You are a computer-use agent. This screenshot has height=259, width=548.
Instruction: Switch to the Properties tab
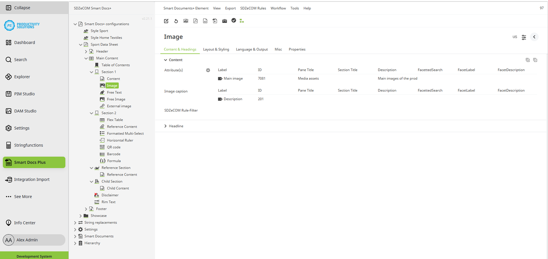[x=297, y=49]
